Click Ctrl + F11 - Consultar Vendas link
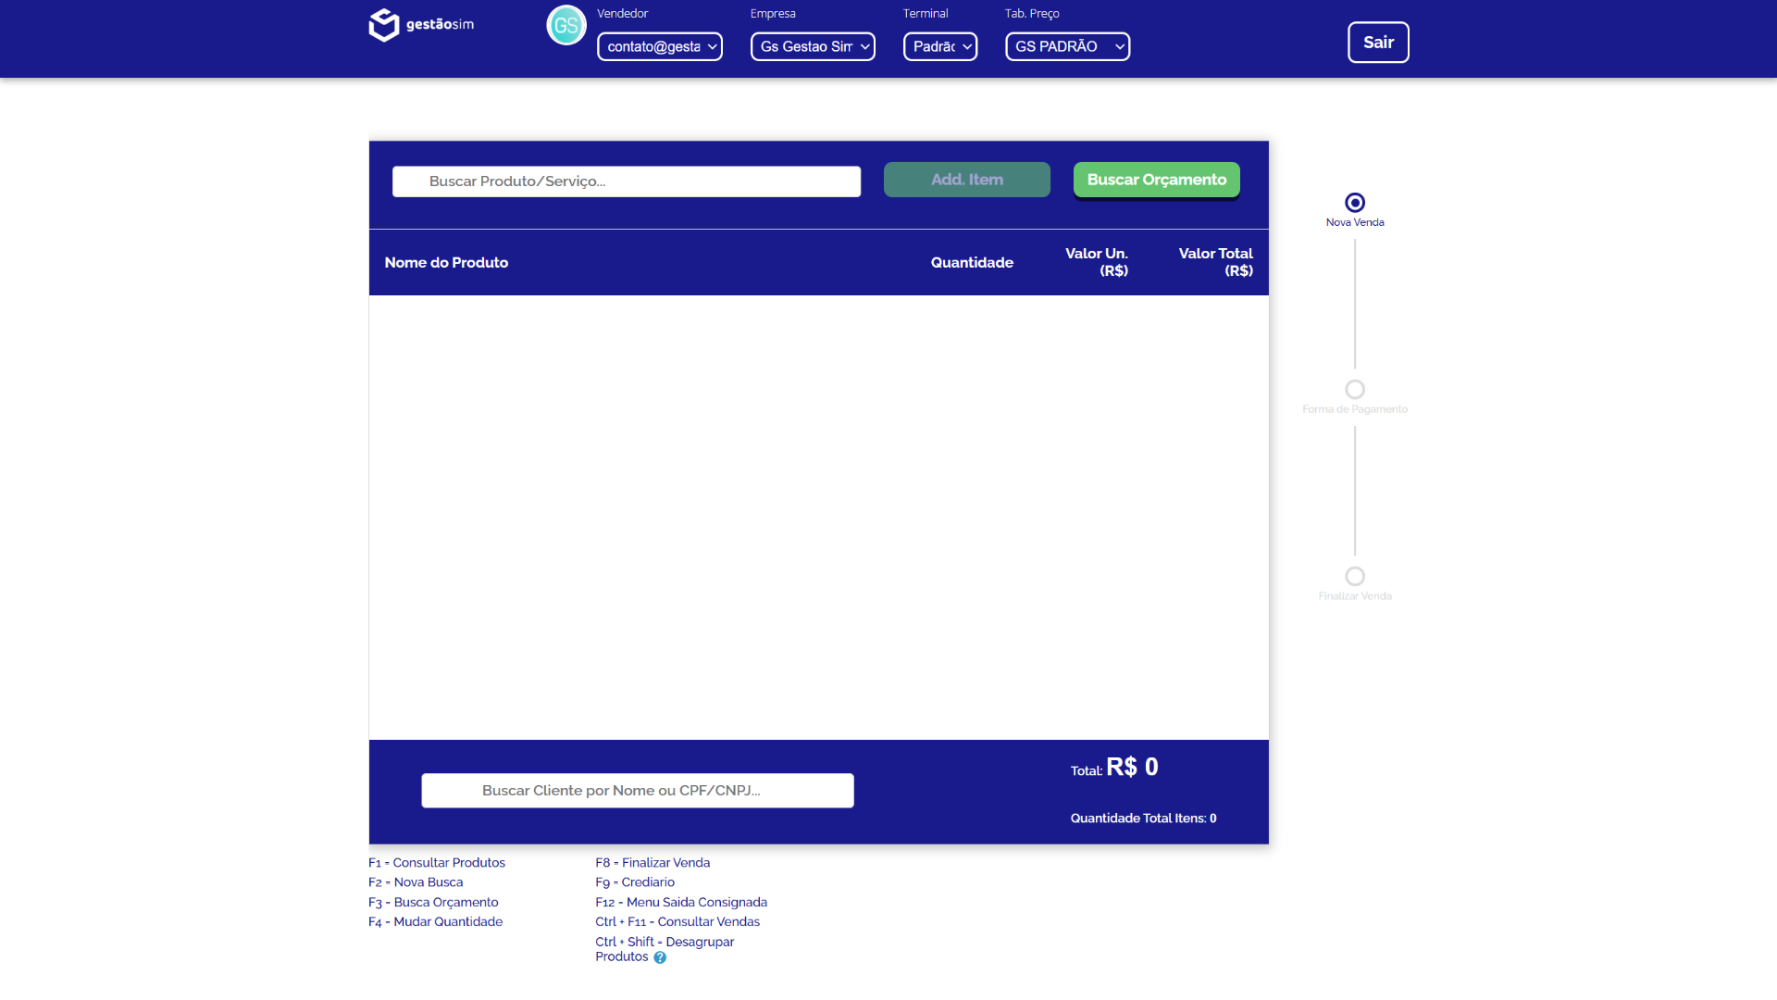Viewport: 1777px width, 1000px height. tap(677, 922)
